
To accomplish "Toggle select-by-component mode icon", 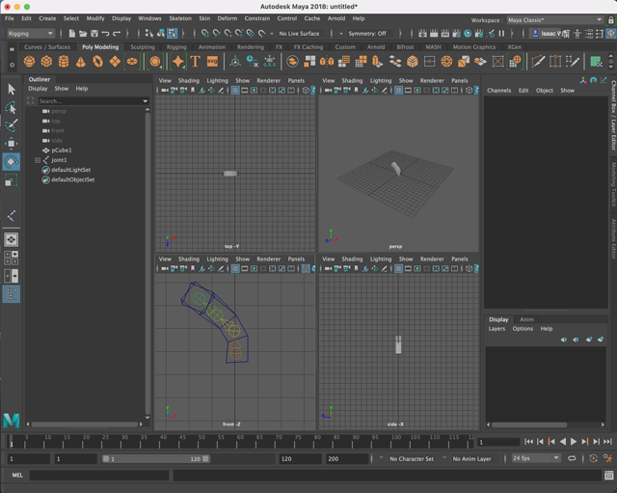I will coord(172,34).
